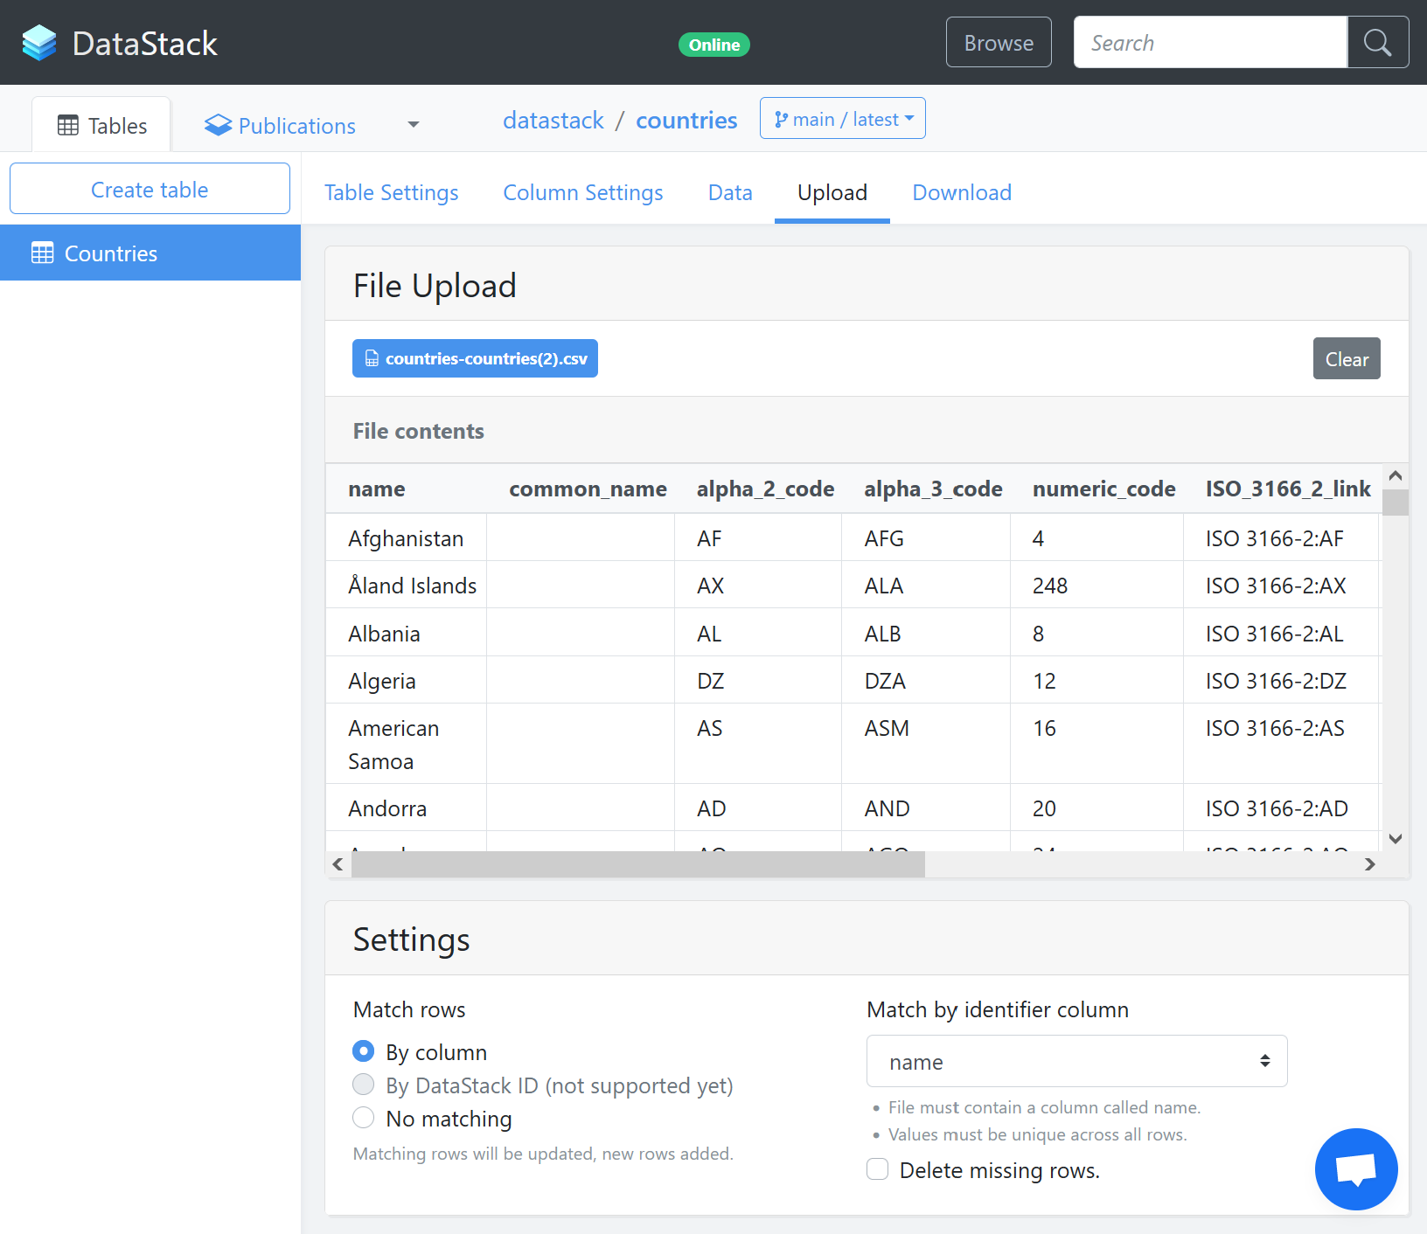Open the chat support bubble
This screenshot has width=1427, height=1234.
pyautogui.click(x=1356, y=1169)
